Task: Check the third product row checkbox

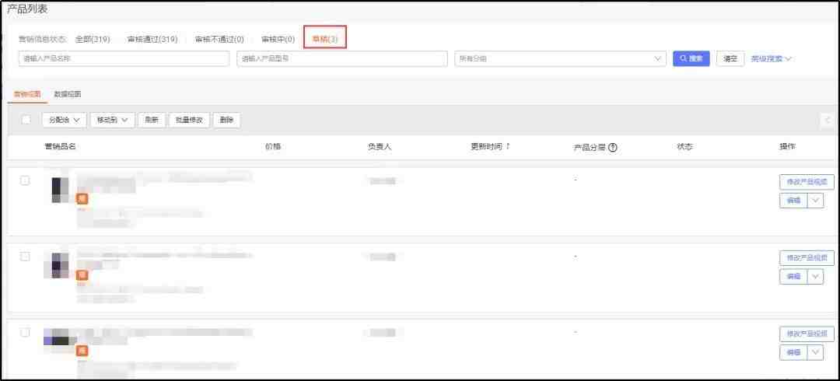Action: (25, 333)
